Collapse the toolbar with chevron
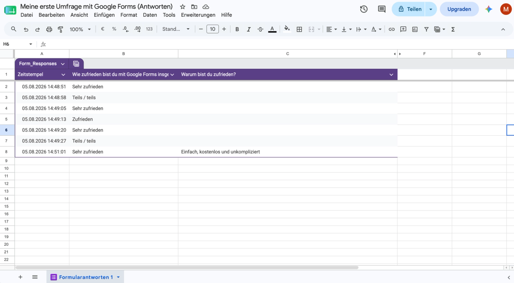The width and height of the screenshot is (514, 283). (x=503, y=29)
